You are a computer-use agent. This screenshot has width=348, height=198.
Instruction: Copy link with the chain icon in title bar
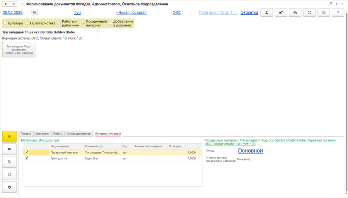pos(330,4)
